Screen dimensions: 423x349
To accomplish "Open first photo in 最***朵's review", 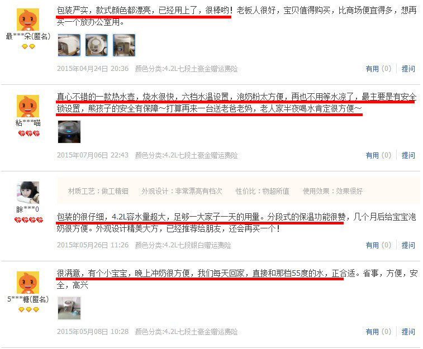I will [69, 45].
